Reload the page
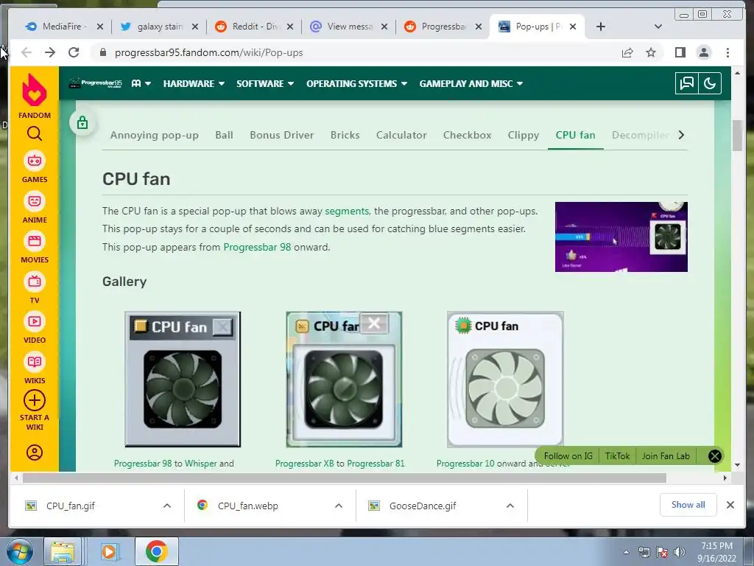Screen dimensions: 754x566 pos(73,52)
